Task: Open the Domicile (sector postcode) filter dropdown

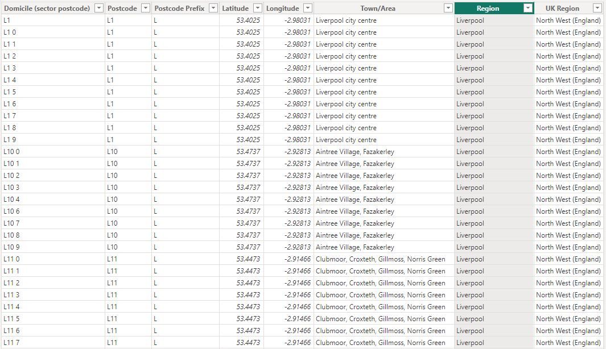Action: pyautogui.click(x=99, y=8)
